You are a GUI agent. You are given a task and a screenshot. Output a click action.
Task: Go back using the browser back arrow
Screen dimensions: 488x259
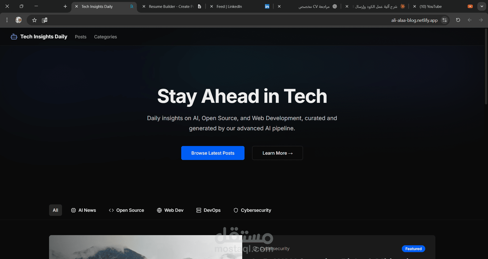click(469, 20)
